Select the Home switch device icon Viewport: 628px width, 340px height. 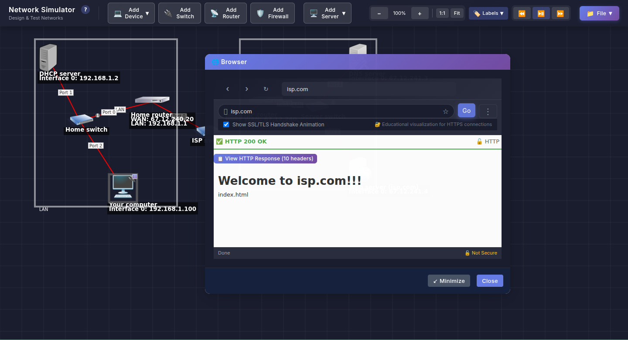(82, 119)
